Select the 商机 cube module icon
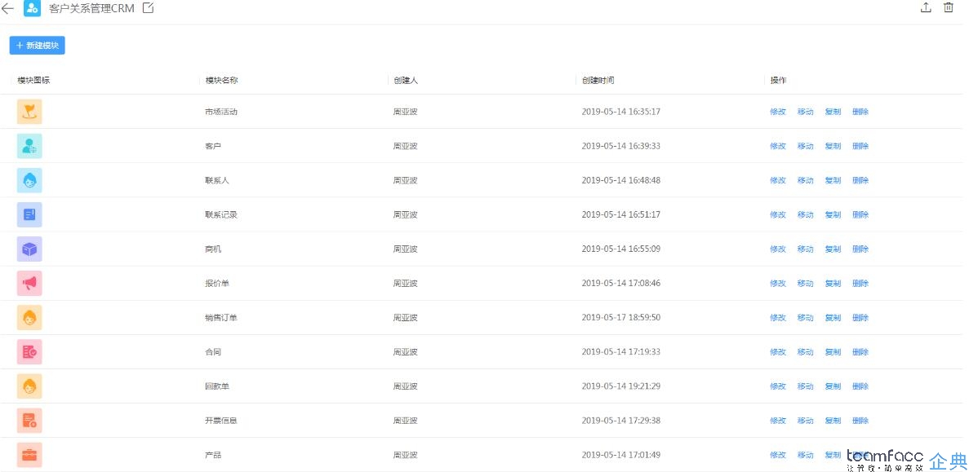 click(29, 249)
